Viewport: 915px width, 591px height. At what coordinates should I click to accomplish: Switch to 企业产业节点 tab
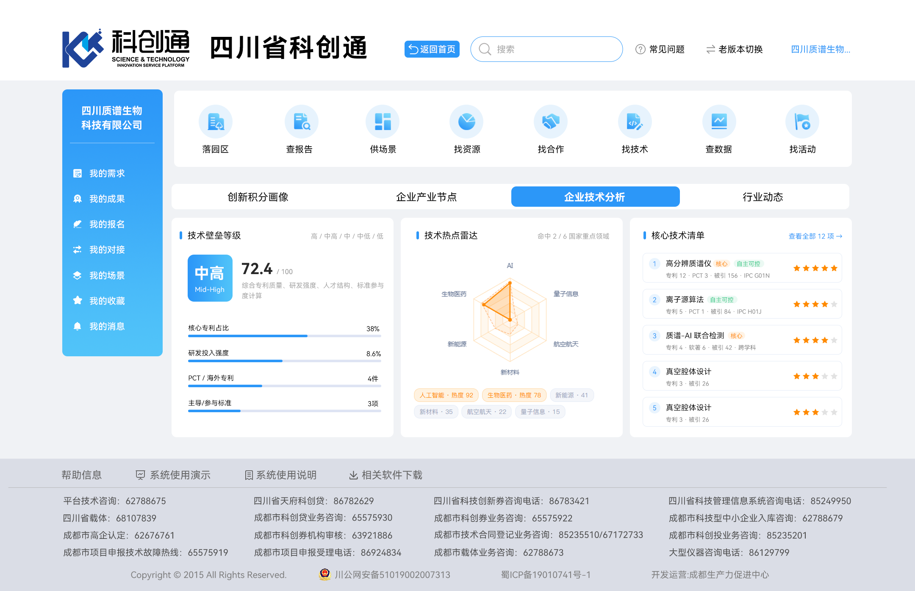point(426,197)
